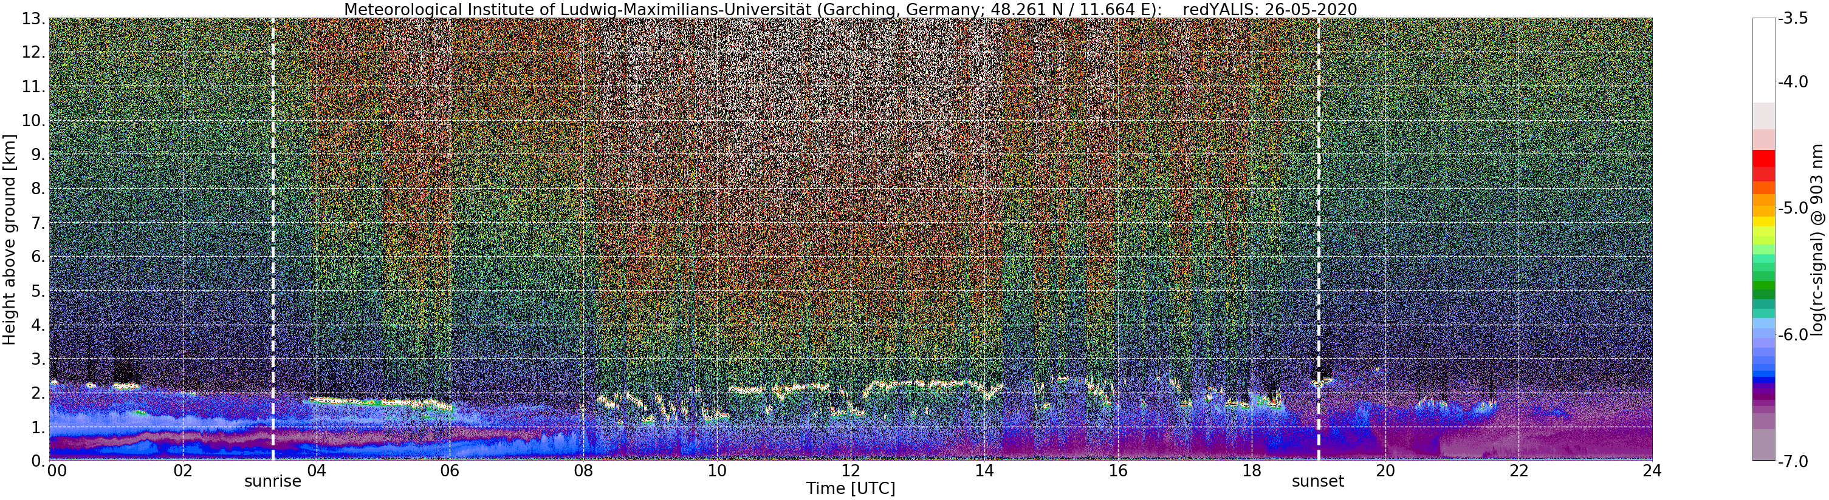
Task: Click the '8.' height tick label
Action: (39, 189)
